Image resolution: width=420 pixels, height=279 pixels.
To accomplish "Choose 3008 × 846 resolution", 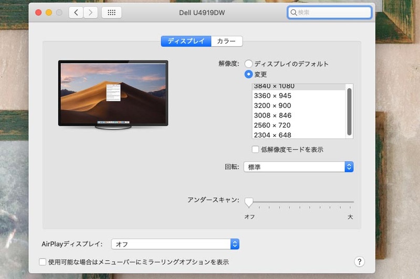I will pos(299,115).
